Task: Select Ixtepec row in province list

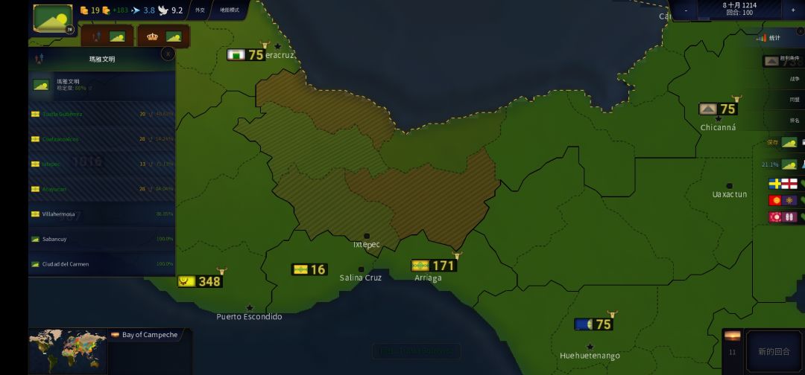Action: (x=101, y=164)
